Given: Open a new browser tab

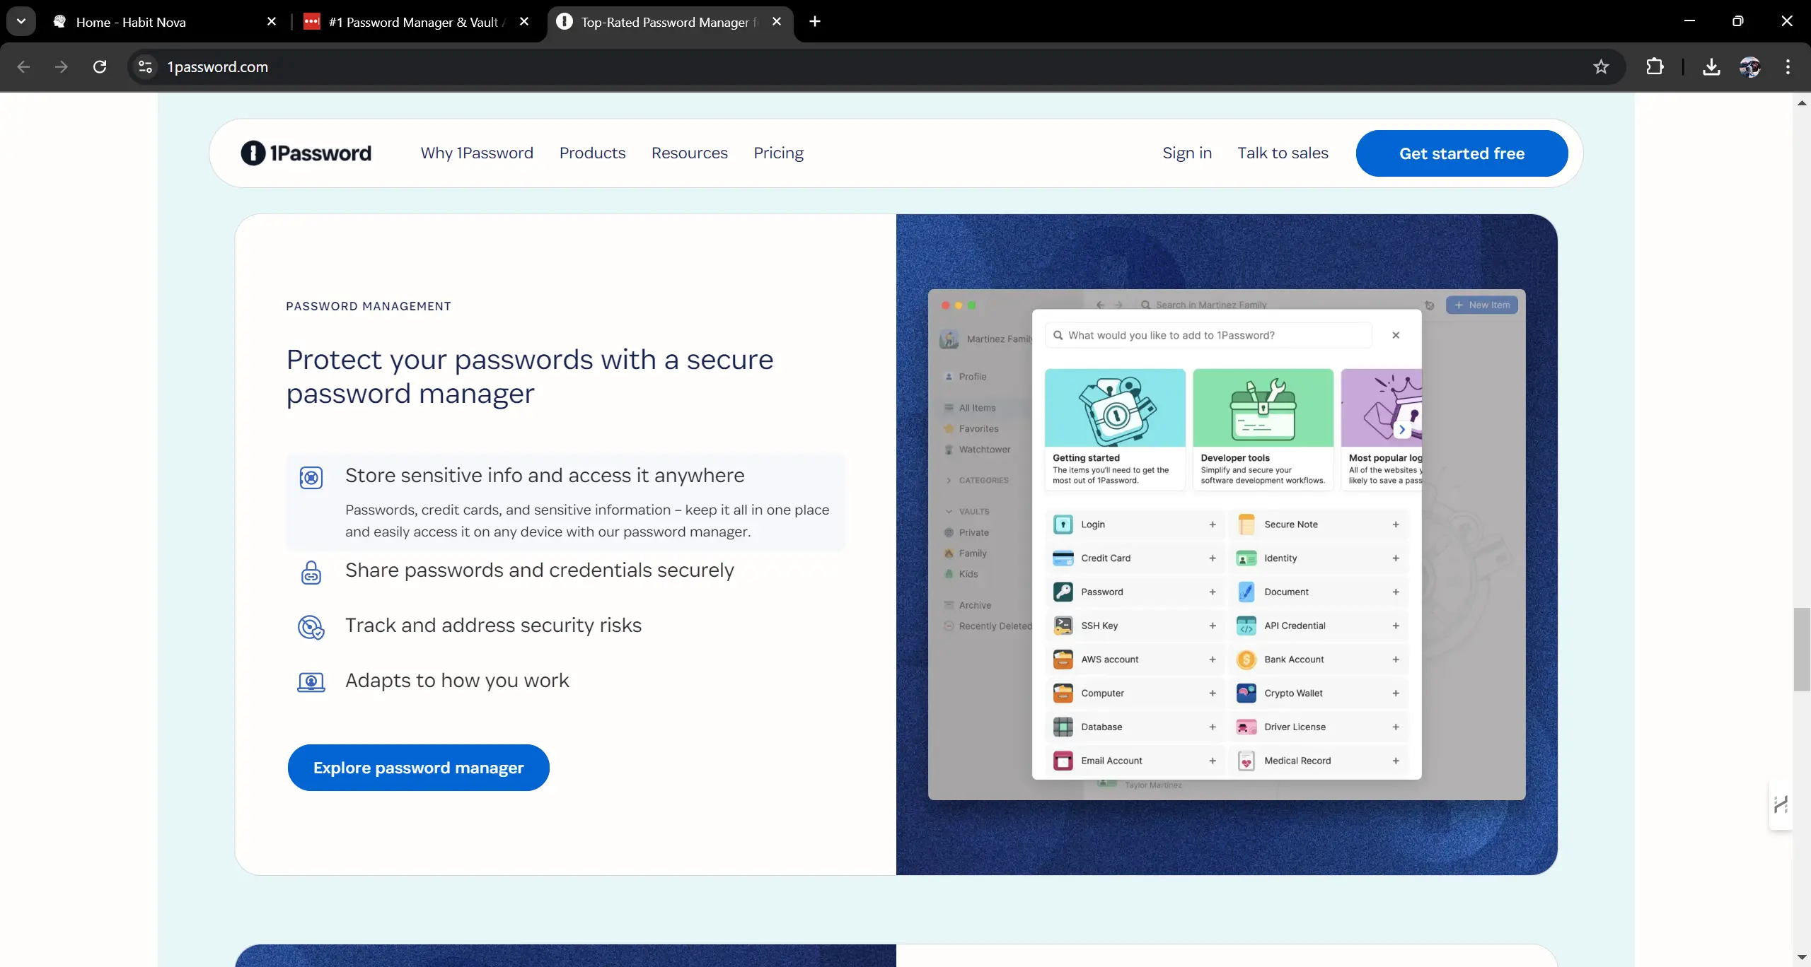Looking at the screenshot, I should pos(815,21).
